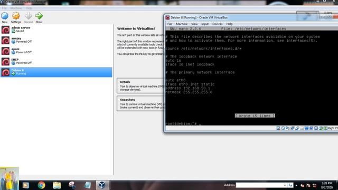Click the network tray icon in taskbar

(314, 185)
